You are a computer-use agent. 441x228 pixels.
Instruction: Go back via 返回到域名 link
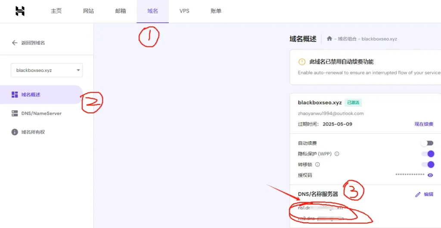pyautogui.click(x=33, y=43)
